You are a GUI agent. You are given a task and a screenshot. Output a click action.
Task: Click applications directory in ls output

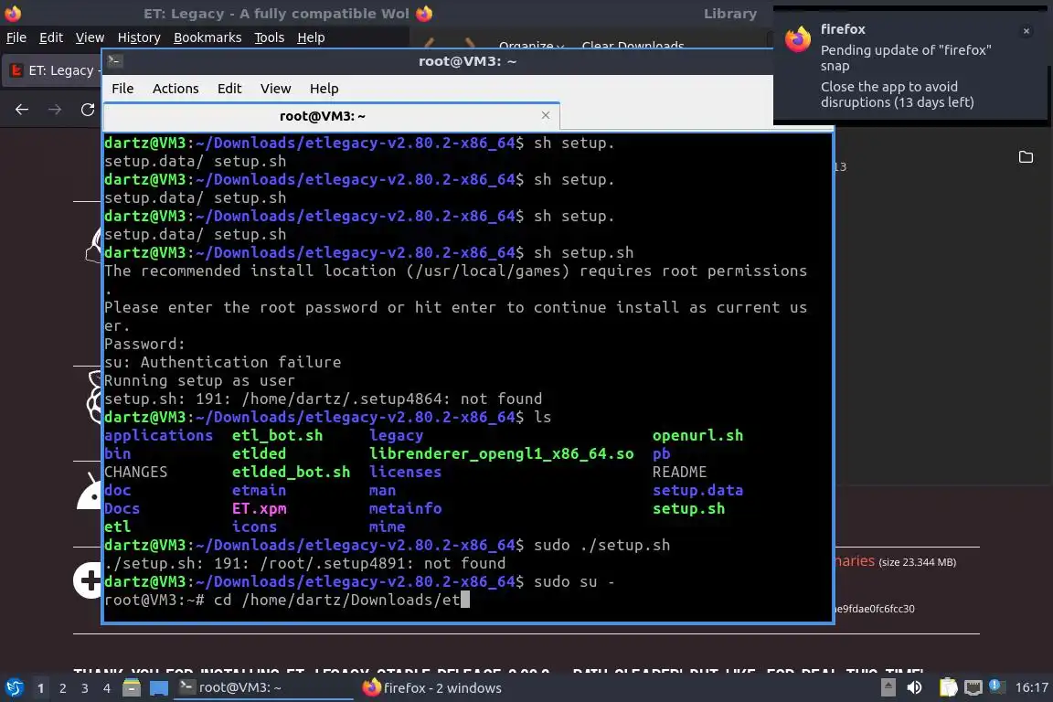158,435
